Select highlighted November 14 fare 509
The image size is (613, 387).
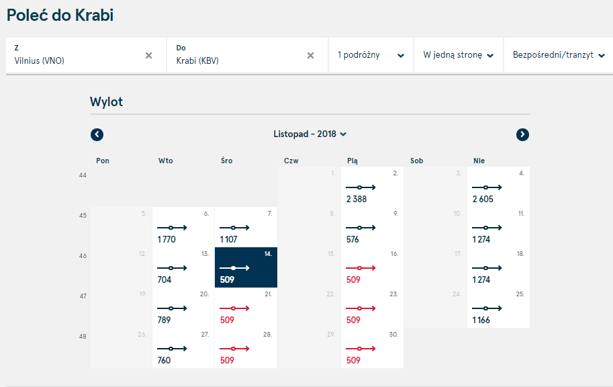(x=246, y=267)
